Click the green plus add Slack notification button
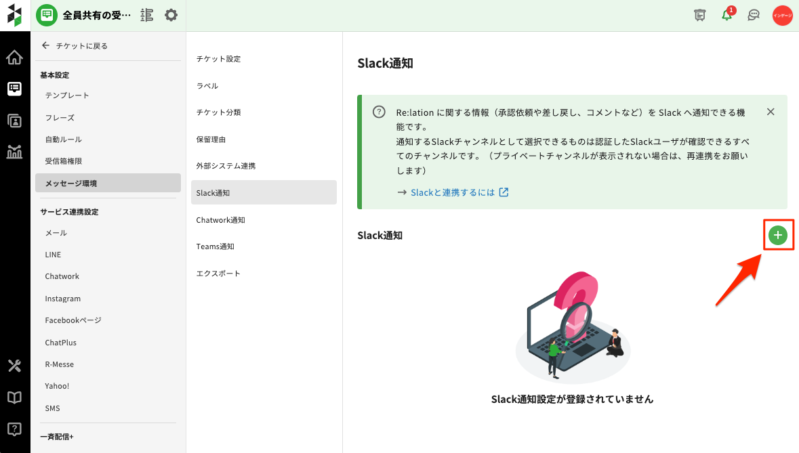 (x=778, y=236)
